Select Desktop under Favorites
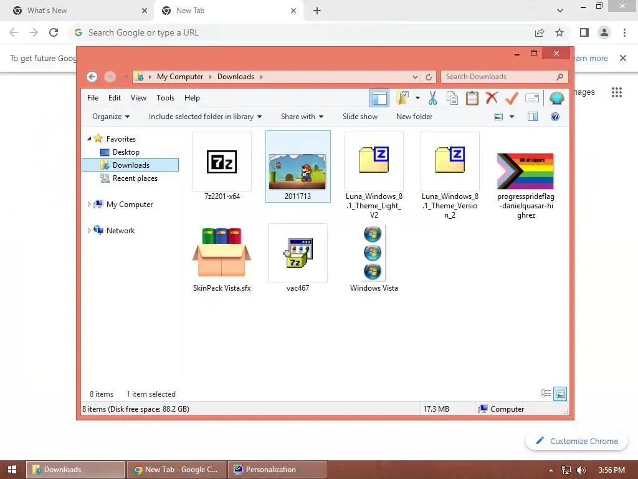This screenshot has width=638, height=479. 126,152
